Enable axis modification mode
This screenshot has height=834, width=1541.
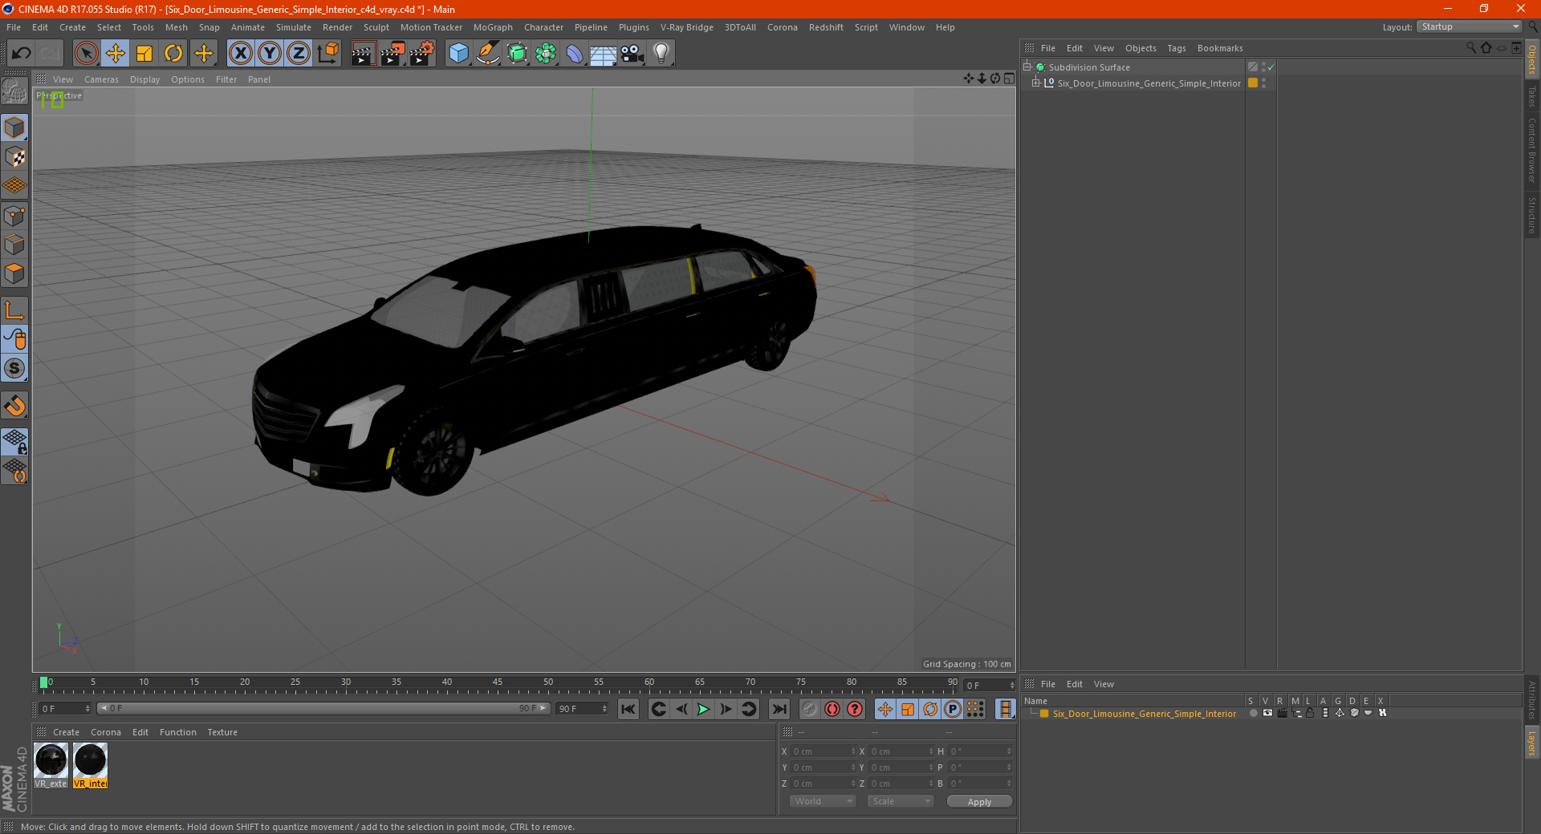14,310
